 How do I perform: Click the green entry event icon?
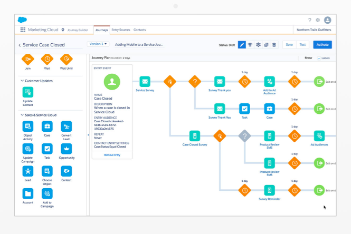(x=112, y=82)
